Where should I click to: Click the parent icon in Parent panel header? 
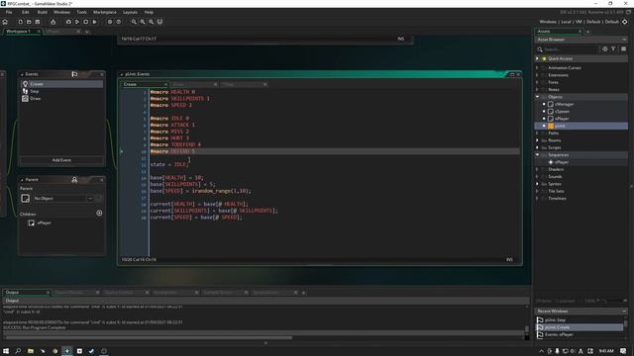pyautogui.click(x=74, y=180)
